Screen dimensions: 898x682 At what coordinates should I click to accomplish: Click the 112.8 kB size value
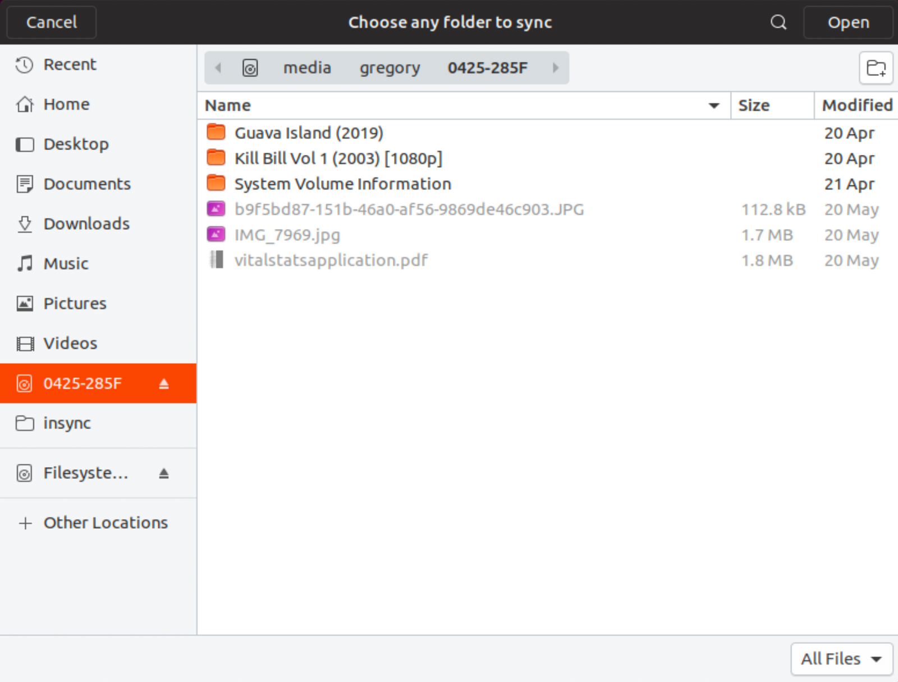click(773, 209)
